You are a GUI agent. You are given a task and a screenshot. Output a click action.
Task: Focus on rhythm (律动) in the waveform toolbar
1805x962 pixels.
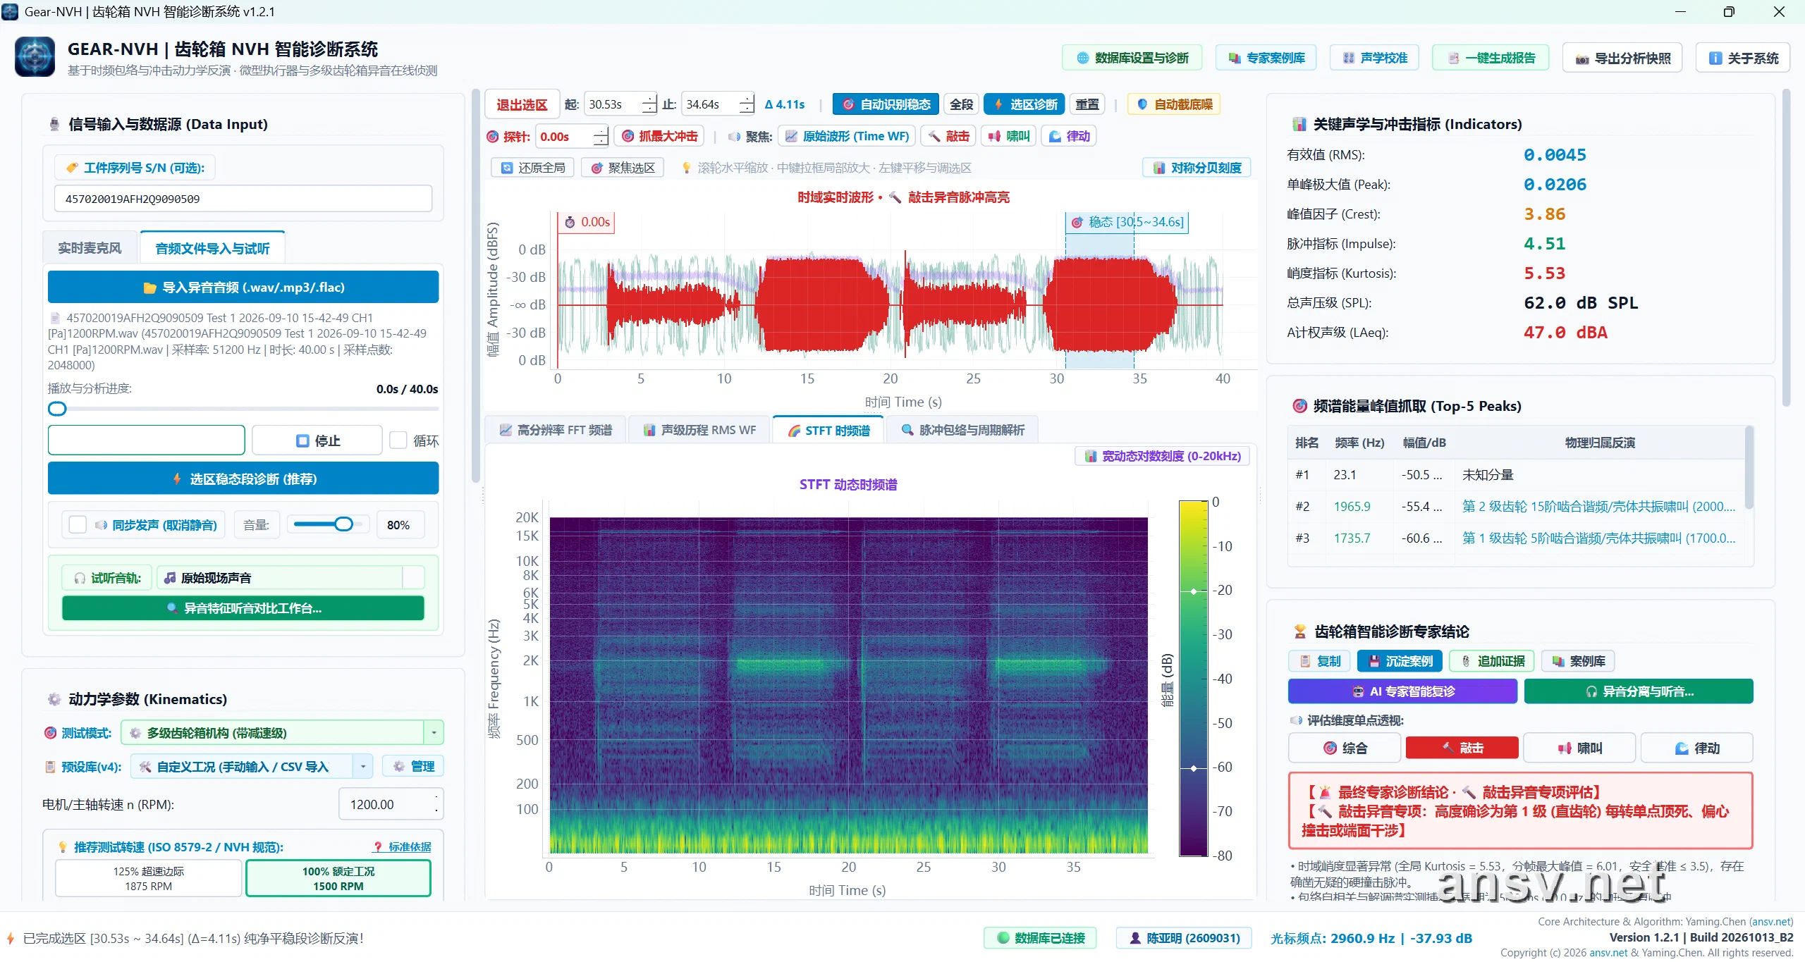pyautogui.click(x=1069, y=136)
